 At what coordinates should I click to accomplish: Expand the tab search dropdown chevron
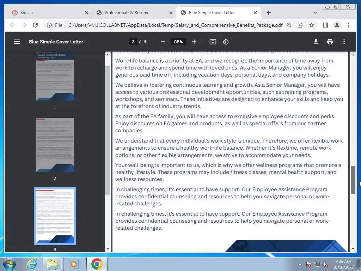click(x=315, y=13)
